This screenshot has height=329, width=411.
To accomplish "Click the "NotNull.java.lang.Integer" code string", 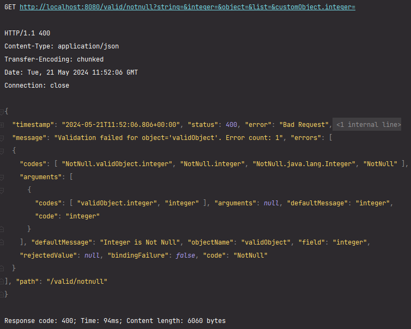I will pos(304,164).
